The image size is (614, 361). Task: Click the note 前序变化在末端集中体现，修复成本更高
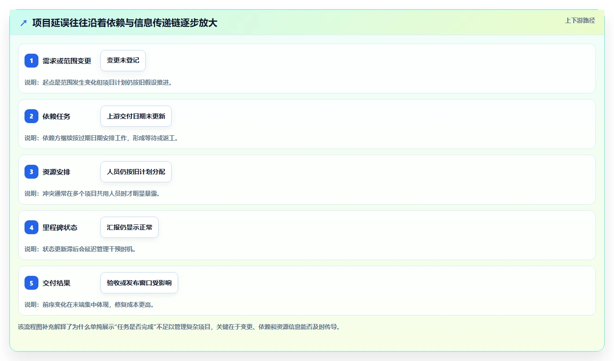click(89, 305)
